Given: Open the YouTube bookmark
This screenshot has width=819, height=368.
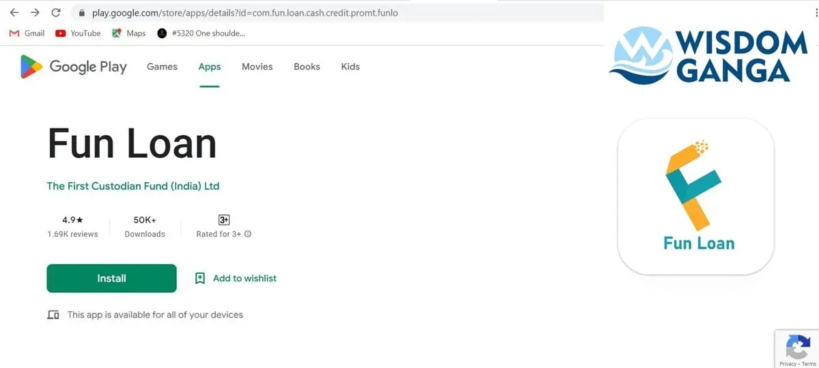Looking at the screenshot, I should [x=78, y=33].
